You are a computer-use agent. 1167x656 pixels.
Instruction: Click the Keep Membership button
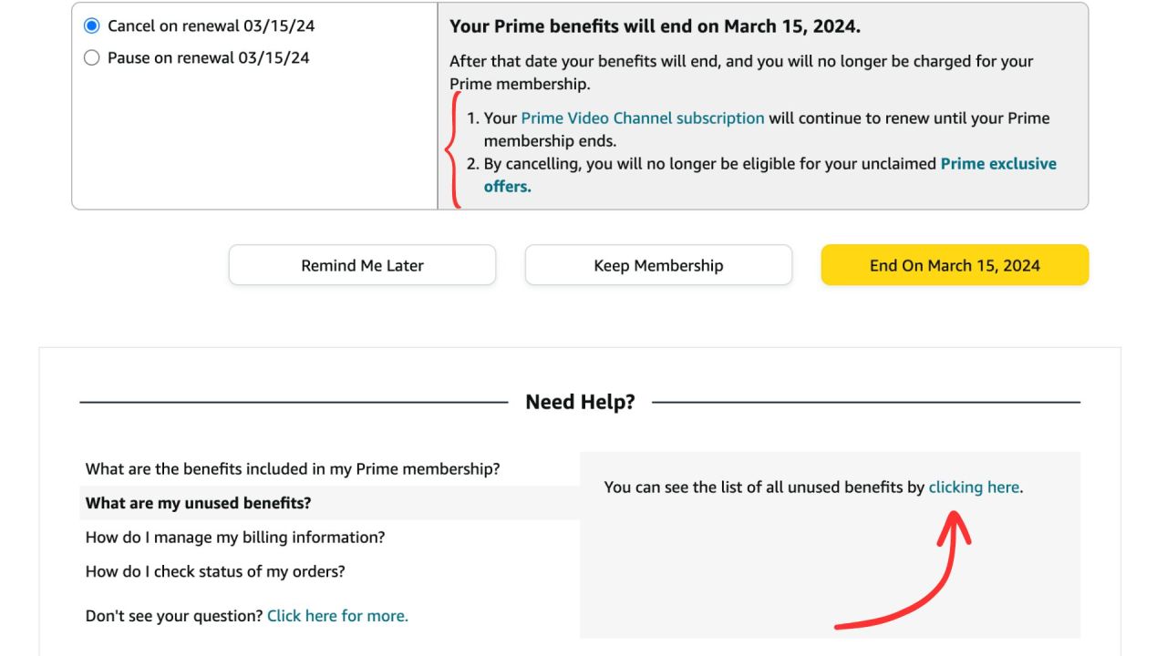(658, 265)
